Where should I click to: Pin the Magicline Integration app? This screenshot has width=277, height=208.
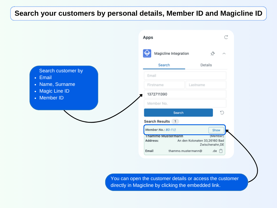coord(213,54)
